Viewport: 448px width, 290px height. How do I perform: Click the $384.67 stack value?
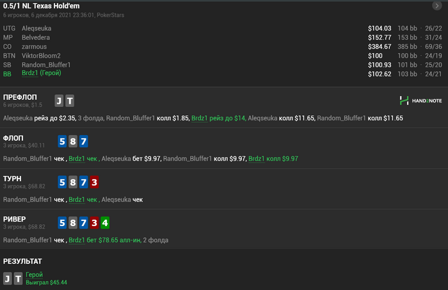(x=380, y=47)
